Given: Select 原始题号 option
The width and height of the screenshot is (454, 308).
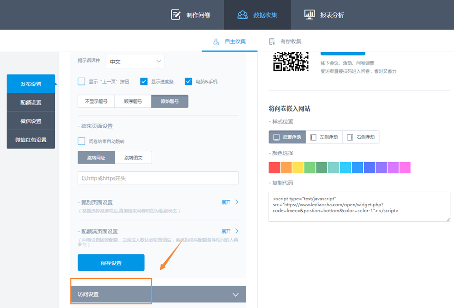Looking at the screenshot, I should tap(170, 101).
